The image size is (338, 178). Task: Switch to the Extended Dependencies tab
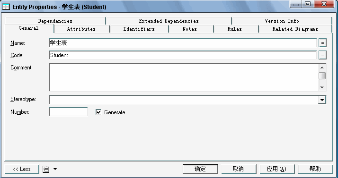pos(169,21)
